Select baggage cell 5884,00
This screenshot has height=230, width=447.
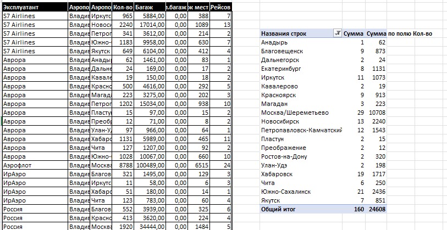(150, 16)
